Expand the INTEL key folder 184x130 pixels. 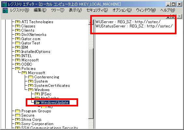pos(18,56)
